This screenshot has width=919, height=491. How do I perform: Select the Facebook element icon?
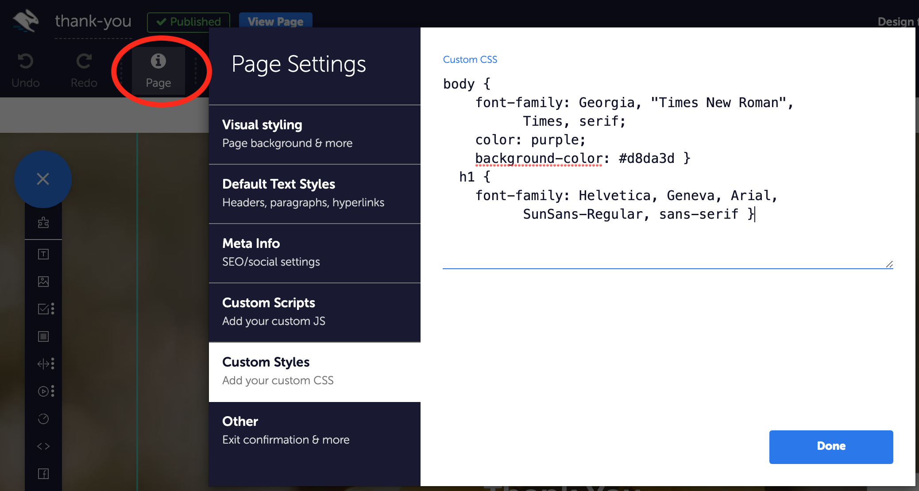tap(43, 474)
